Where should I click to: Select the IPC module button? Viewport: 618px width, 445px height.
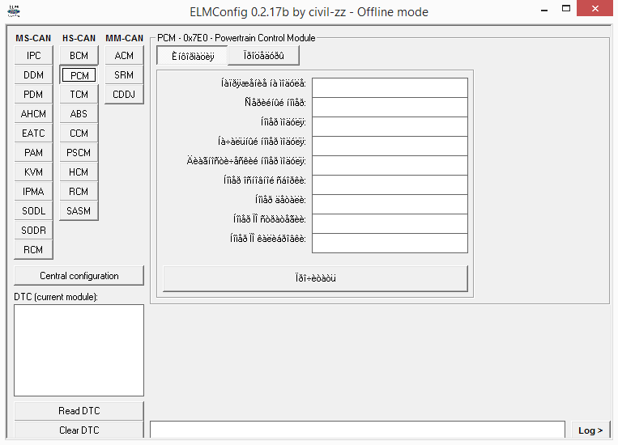(33, 56)
